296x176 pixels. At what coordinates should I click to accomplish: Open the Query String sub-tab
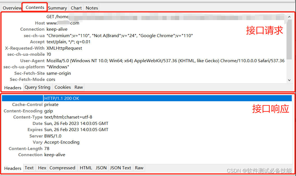(x=37, y=87)
